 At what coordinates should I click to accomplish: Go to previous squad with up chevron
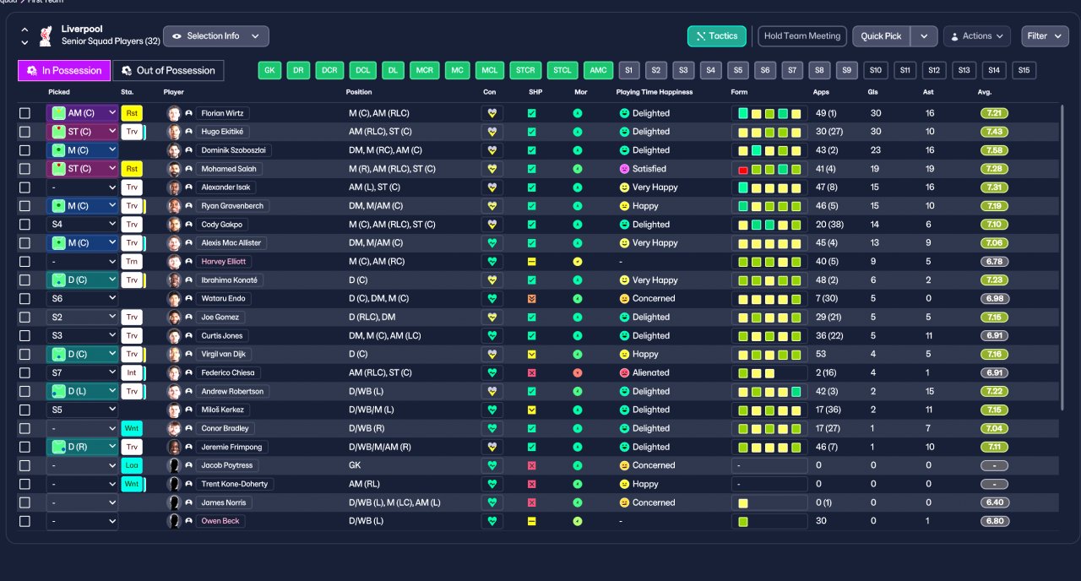click(x=24, y=30)
